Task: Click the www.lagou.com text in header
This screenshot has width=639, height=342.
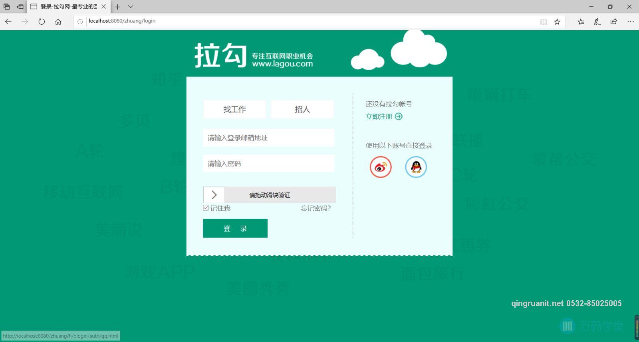Action: pos(282,64)
